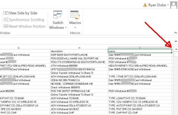Select cell 'ACH Withdrawal OSLA-STUDENT LN'

(79, 106)
